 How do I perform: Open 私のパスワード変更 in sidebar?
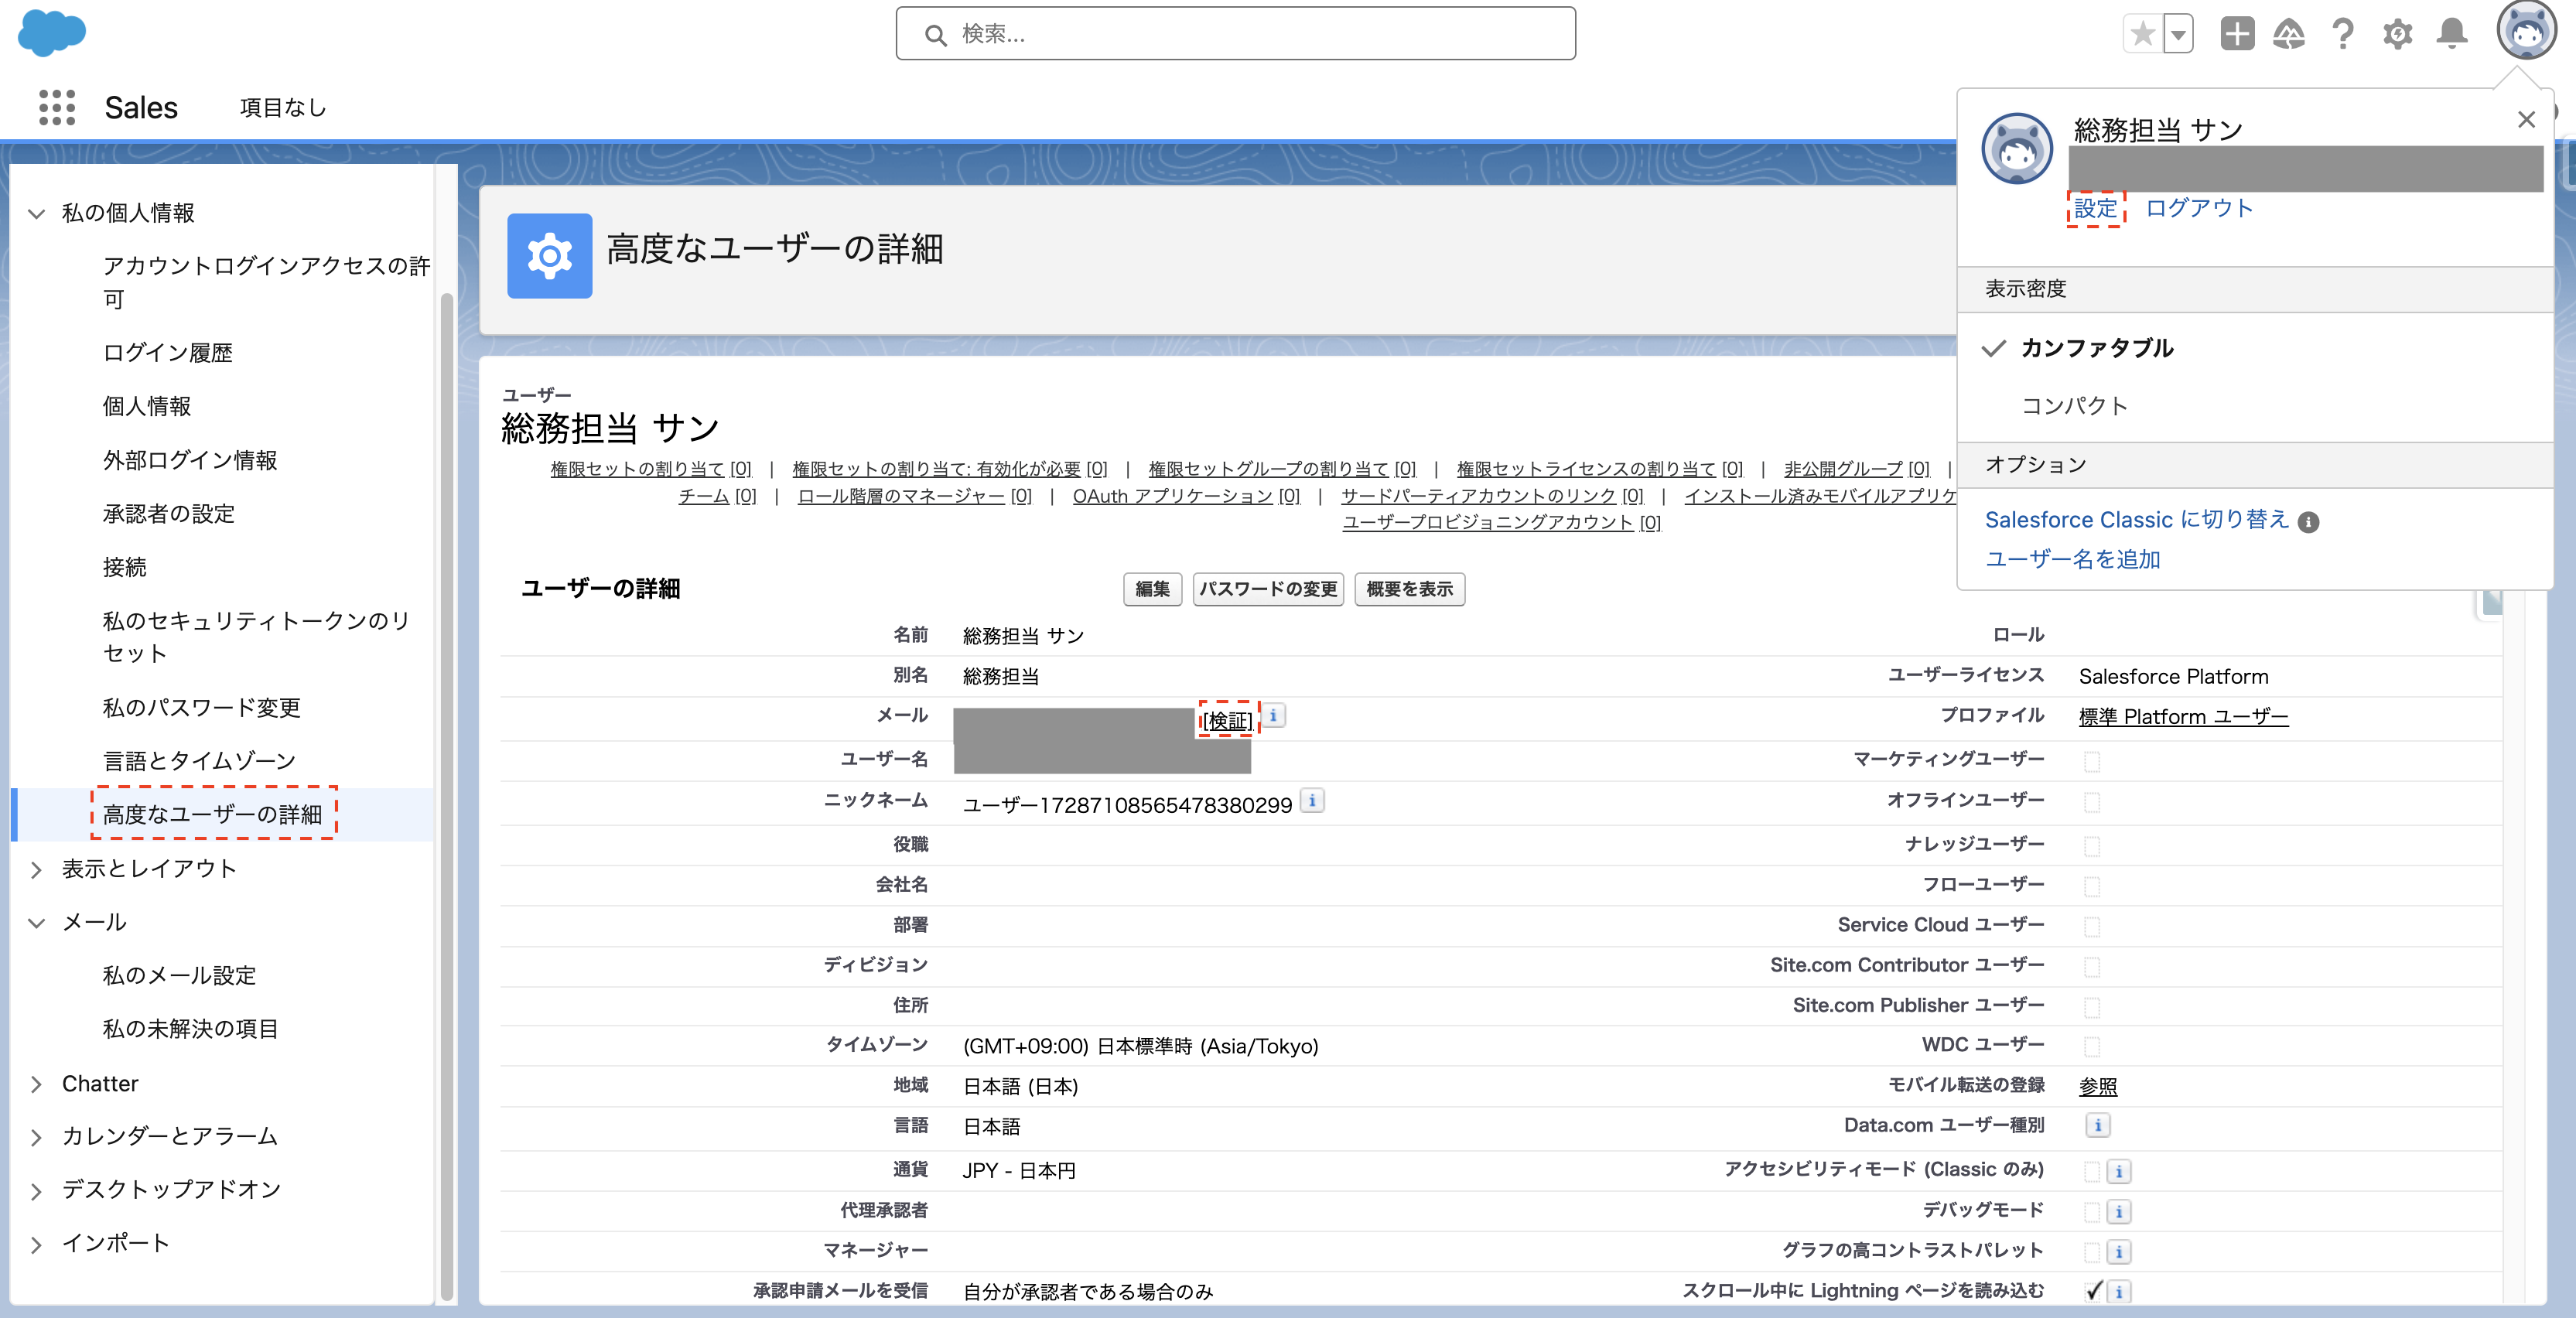[x=201, y=708]
